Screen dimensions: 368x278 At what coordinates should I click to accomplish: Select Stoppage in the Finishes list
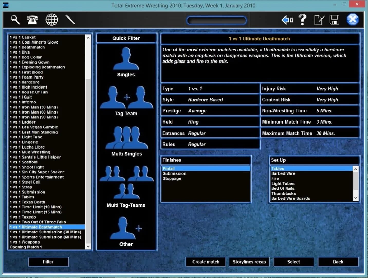(172, 178)
